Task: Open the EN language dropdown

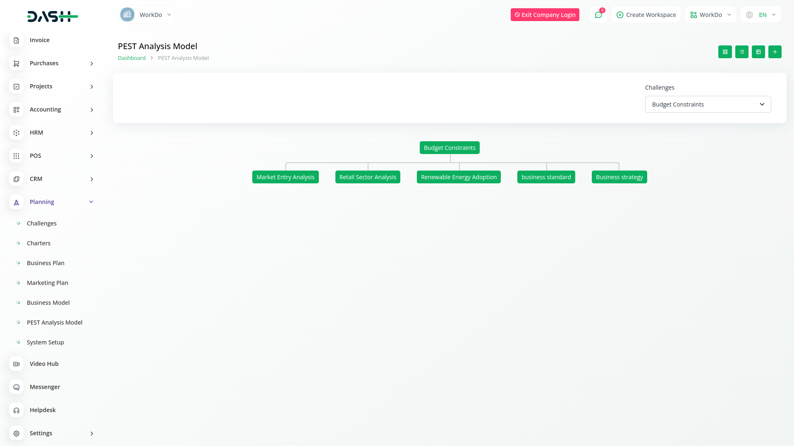Action: click(x=761, y=15)
